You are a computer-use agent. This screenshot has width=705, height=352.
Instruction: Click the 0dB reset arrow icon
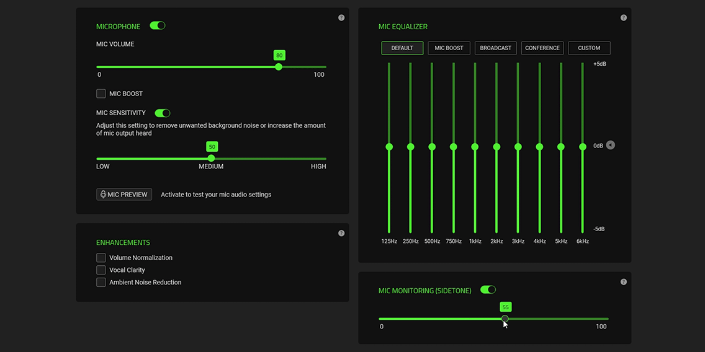point(610,145)
